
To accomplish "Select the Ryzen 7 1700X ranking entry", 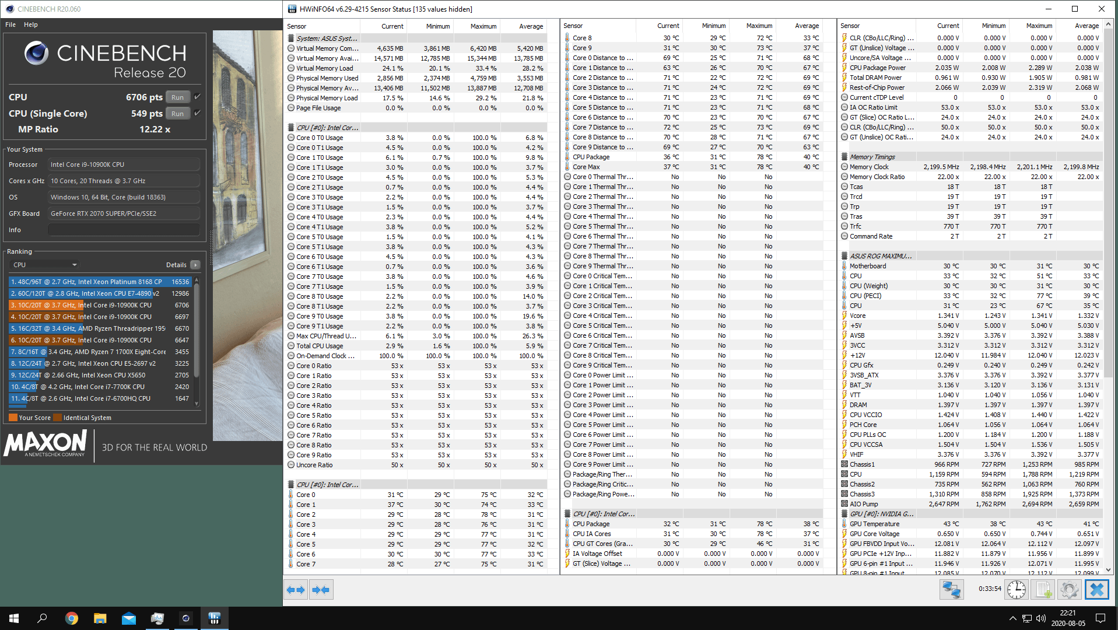I will click(100, 352).
